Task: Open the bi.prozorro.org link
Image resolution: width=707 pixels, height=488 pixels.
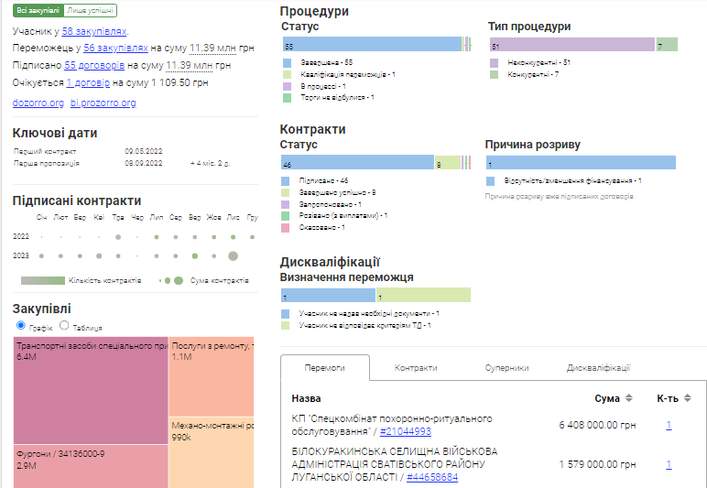Action: pyautogui.click(x=103, y=103)
